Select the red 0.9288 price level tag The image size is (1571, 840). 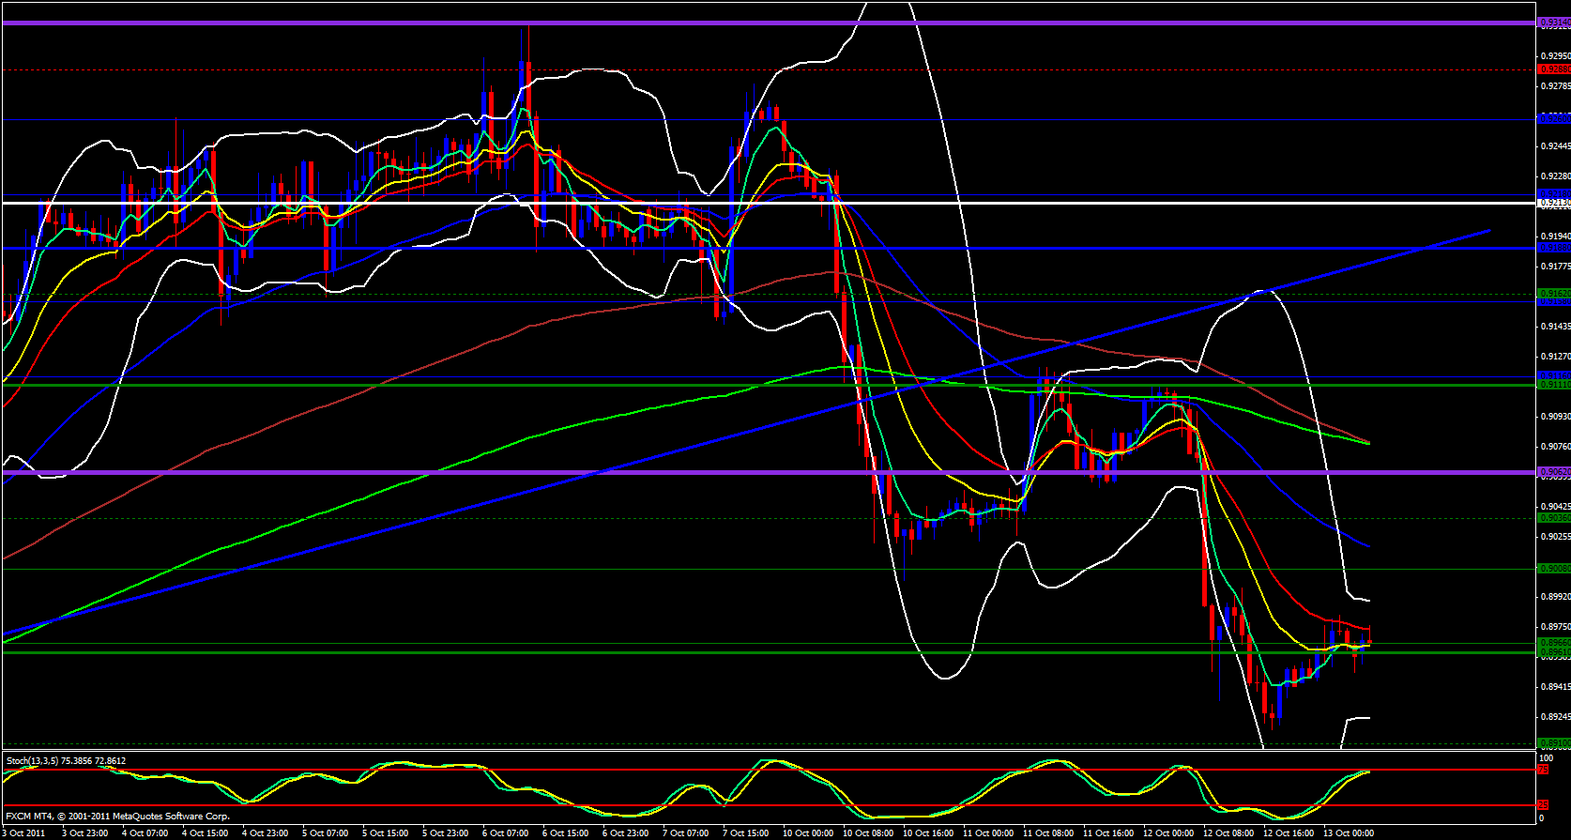point(1553,69)
